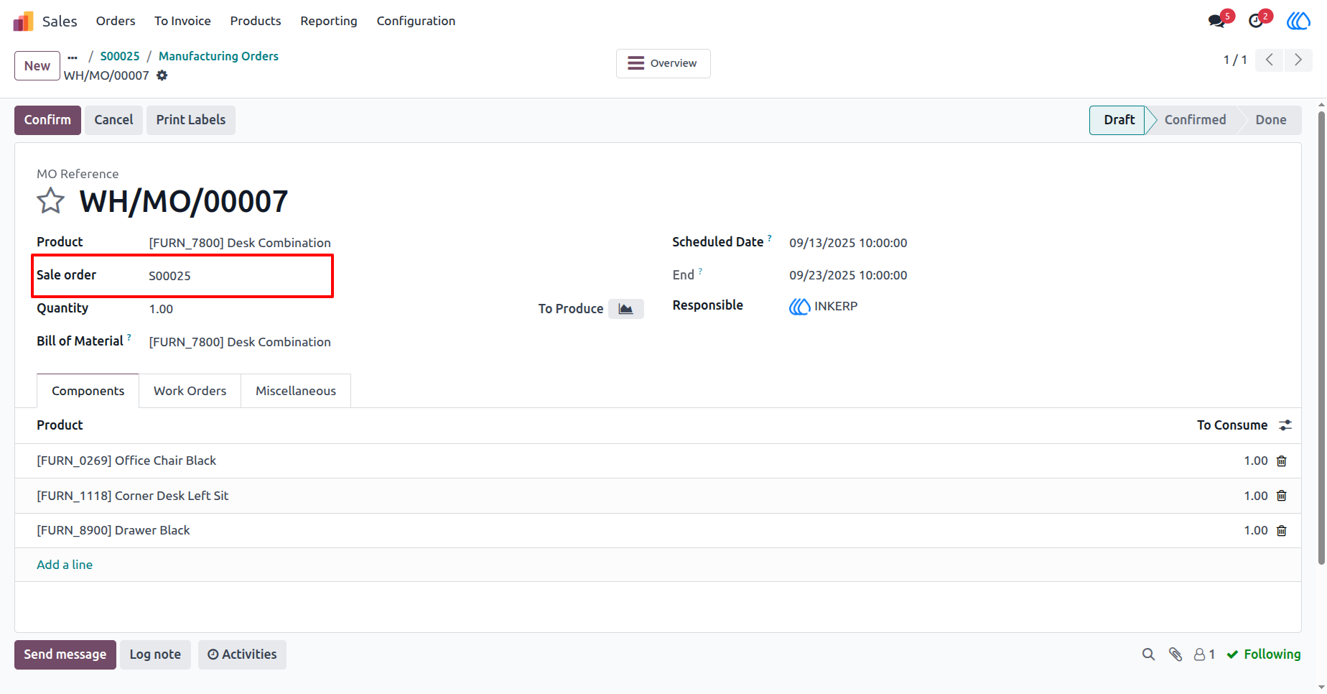Search messages with the magnifier icon
The image size is (1327, 694).
1149,654
